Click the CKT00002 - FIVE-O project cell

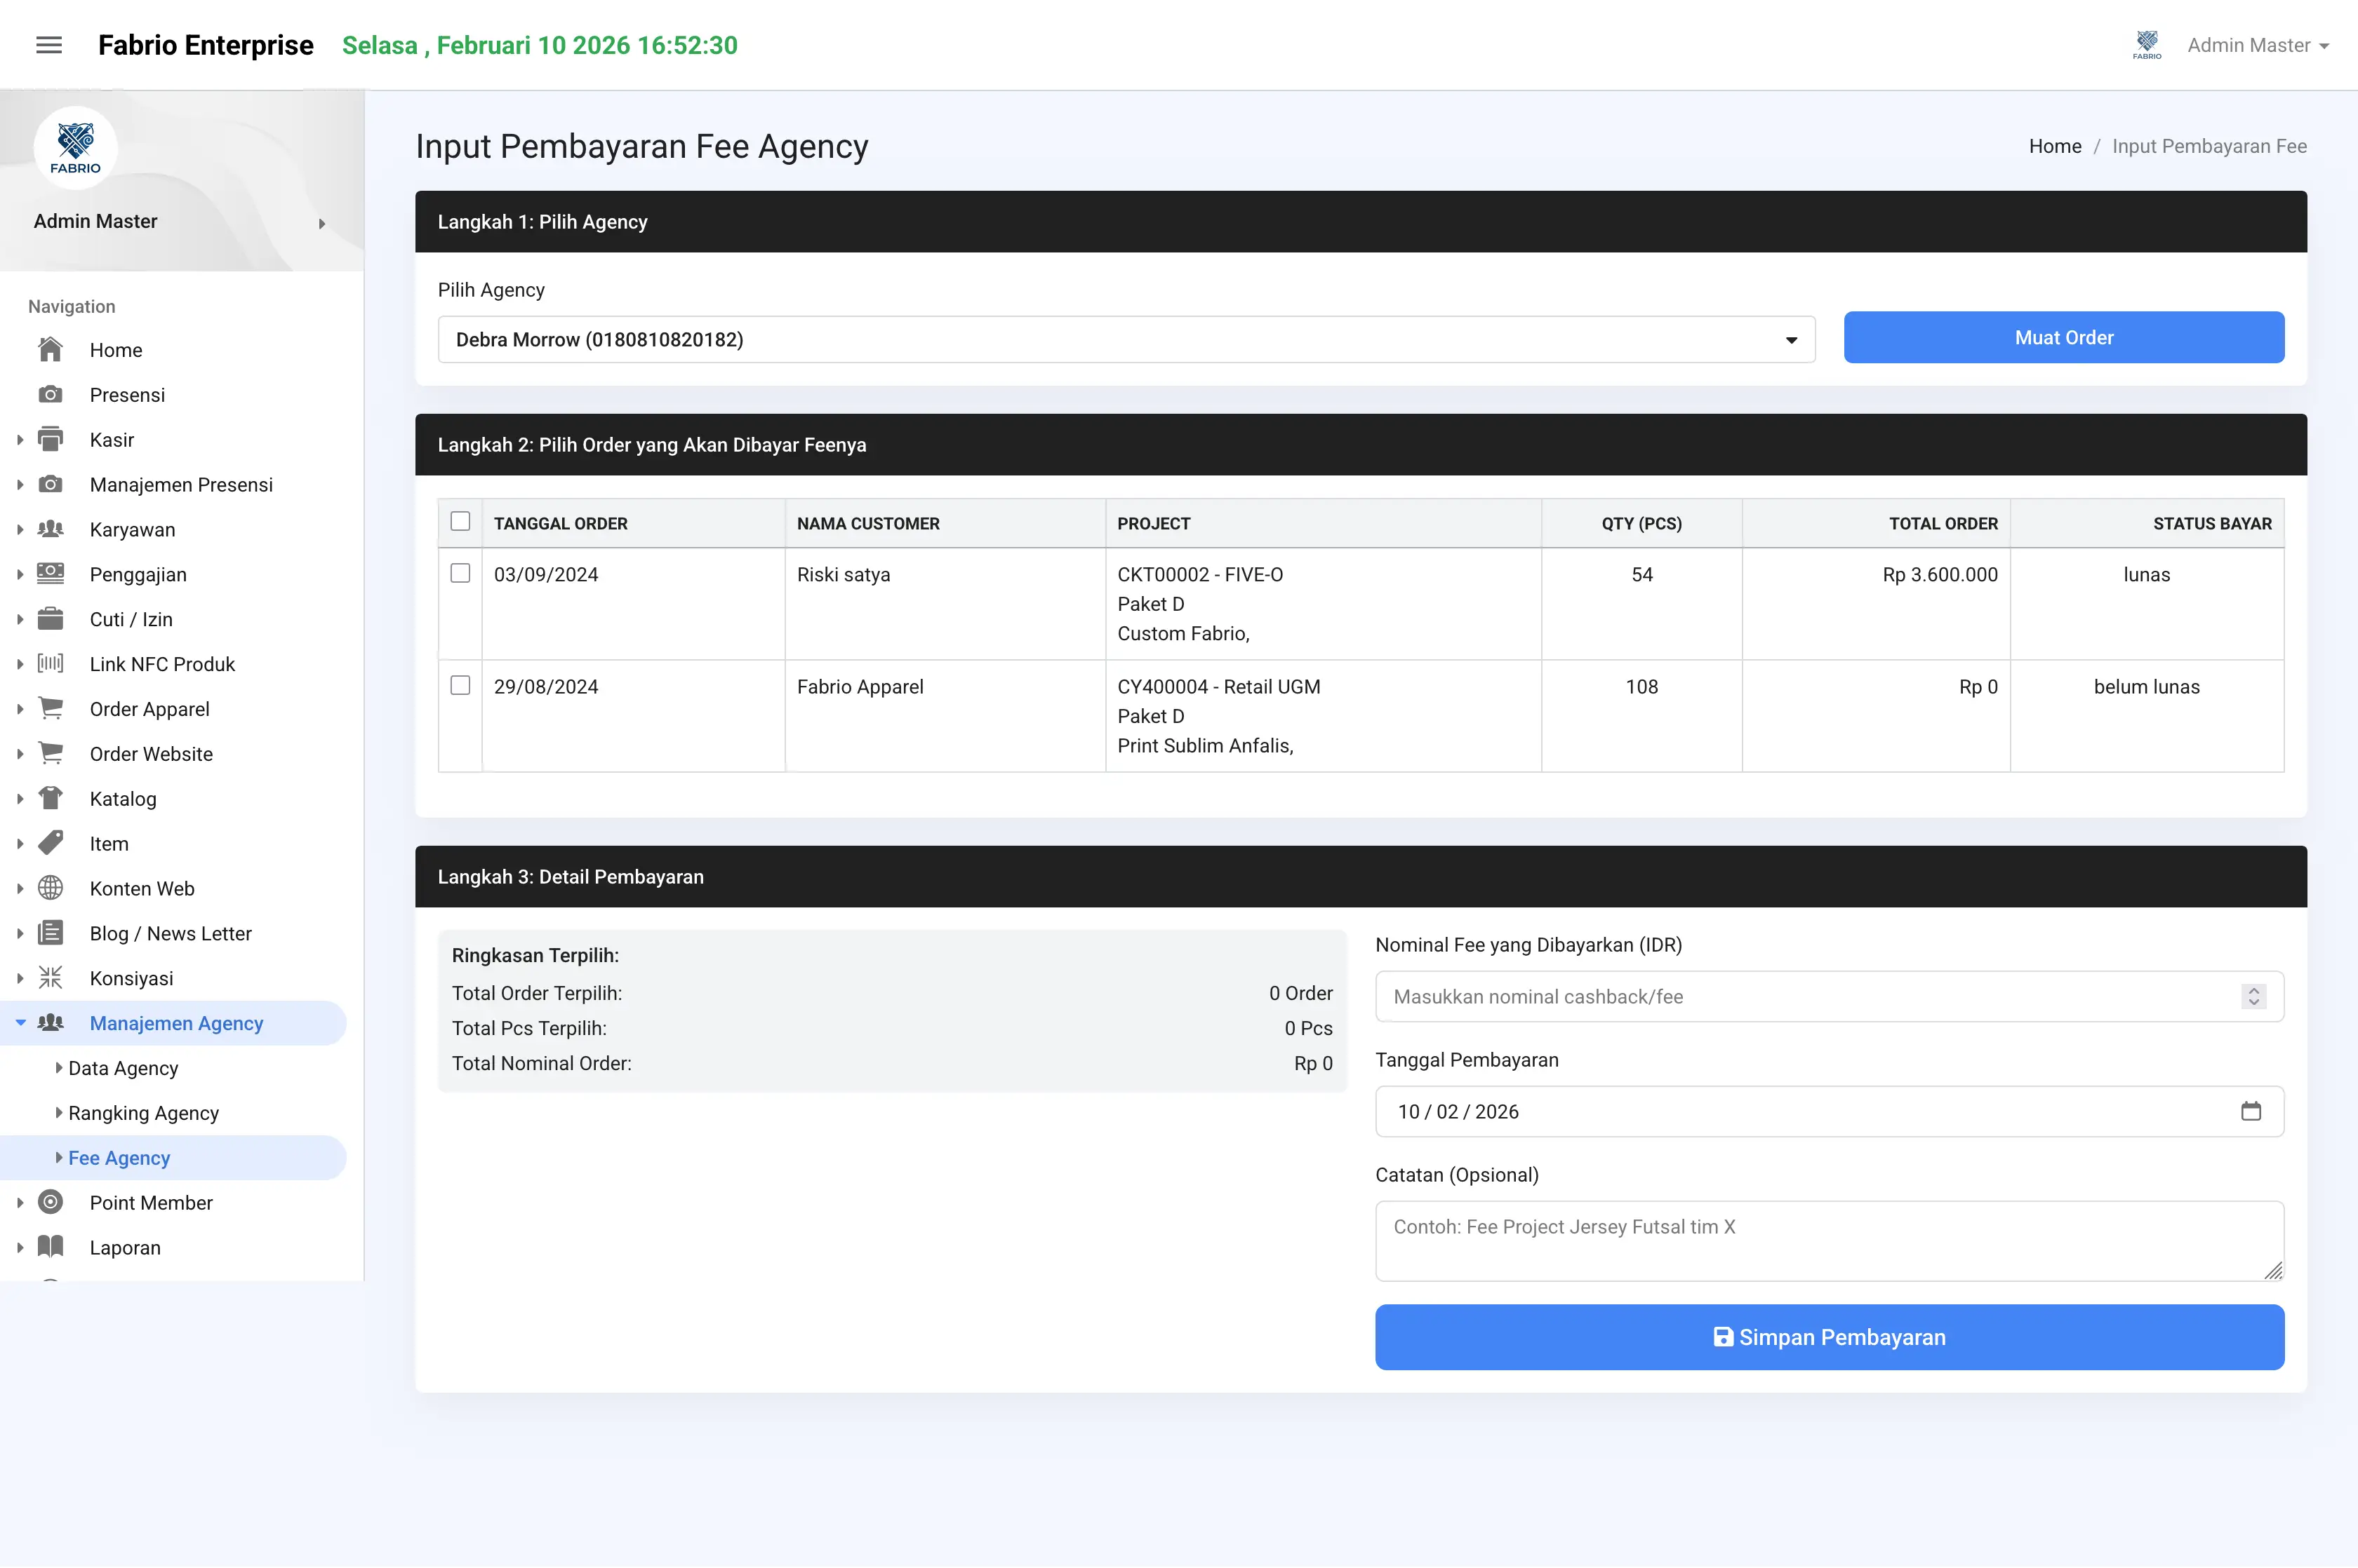[1323, 604]
